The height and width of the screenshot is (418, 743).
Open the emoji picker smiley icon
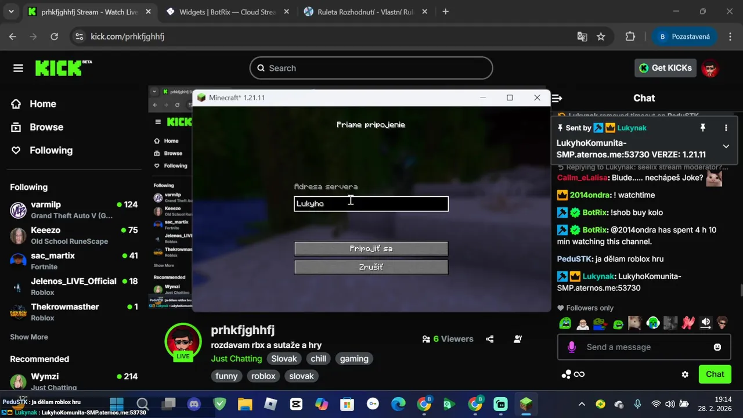[x=717, y=347]
